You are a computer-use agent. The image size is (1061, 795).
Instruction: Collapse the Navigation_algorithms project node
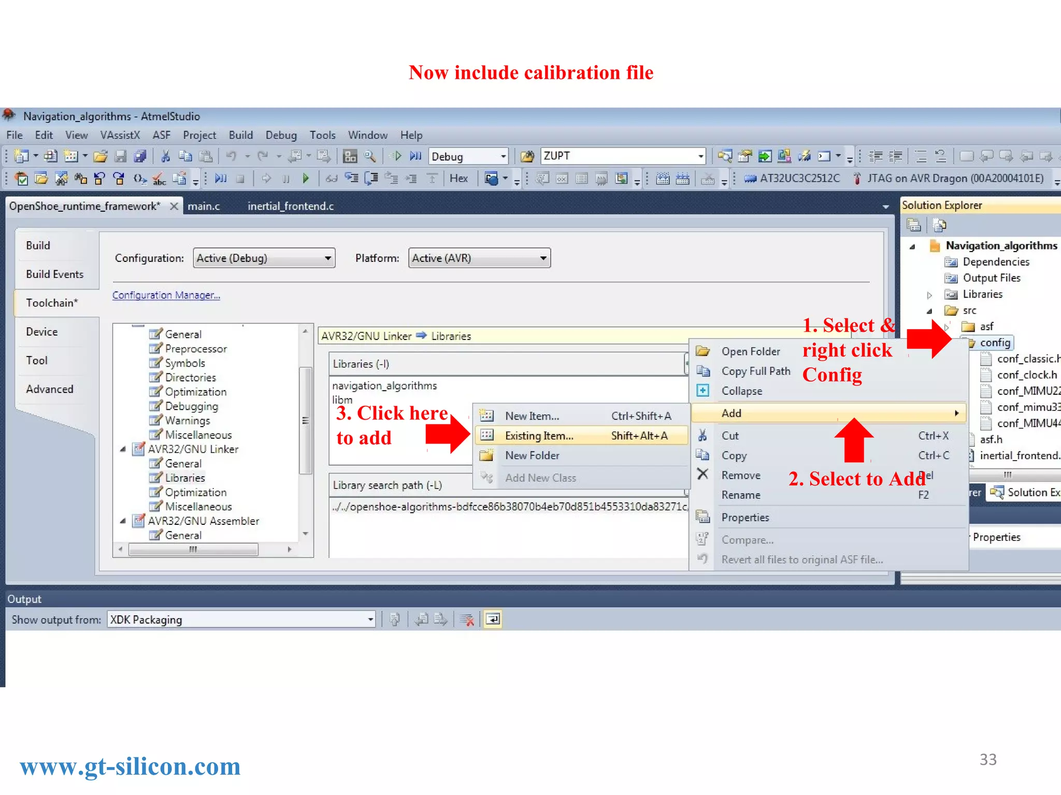point(912,246)
